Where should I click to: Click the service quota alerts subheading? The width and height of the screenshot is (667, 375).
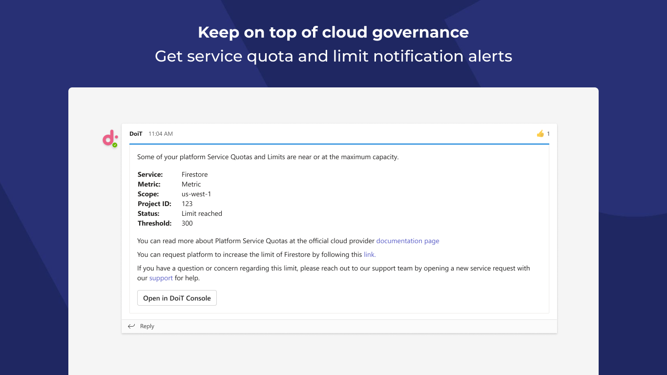333,56
